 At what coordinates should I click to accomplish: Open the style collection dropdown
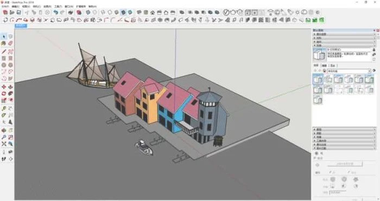[x=349, y=71]
